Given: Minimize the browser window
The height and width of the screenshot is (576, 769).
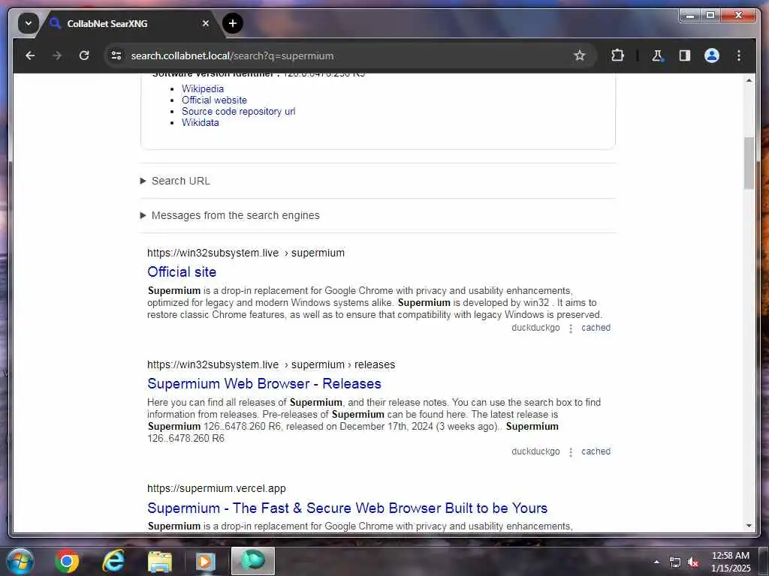Looking at the screenshot, I should 691,16.
